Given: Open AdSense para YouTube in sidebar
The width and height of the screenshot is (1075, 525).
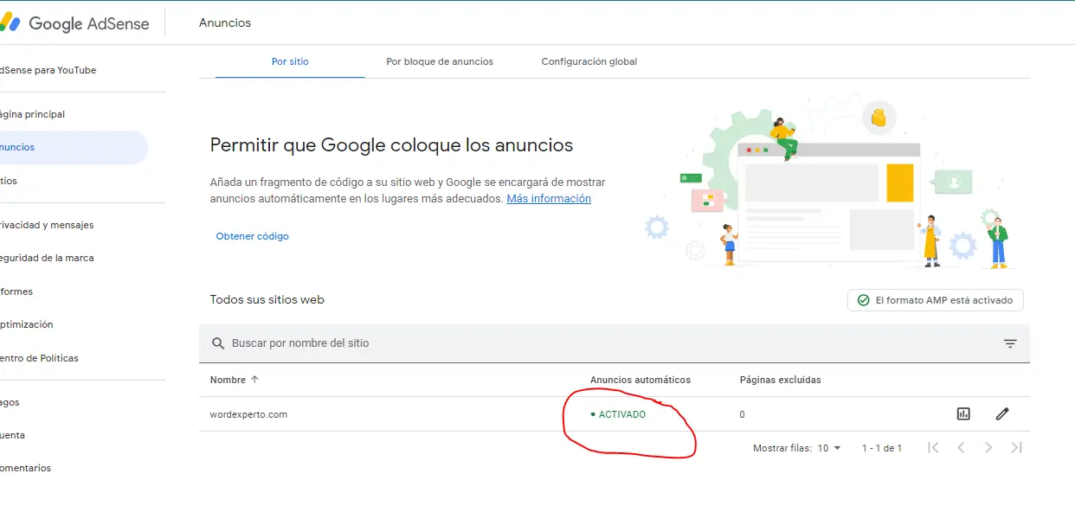Looking at the screenshot, I should point(48,70).
